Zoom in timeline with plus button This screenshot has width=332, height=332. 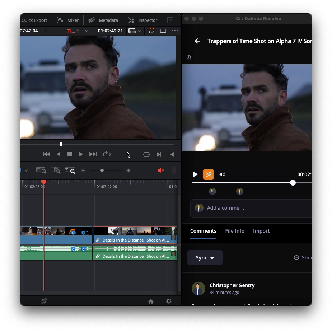[128, 170]
